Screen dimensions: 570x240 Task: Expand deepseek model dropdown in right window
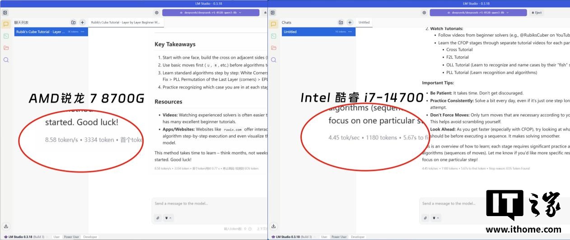click(x=477, y=13)
